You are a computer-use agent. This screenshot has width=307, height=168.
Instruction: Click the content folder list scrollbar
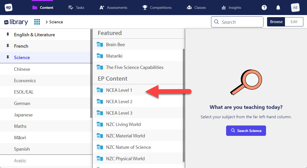[x=184, y=105]
